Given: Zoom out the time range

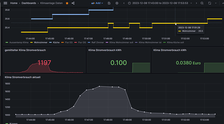Looking at the screenshot, I should [202, 3].
